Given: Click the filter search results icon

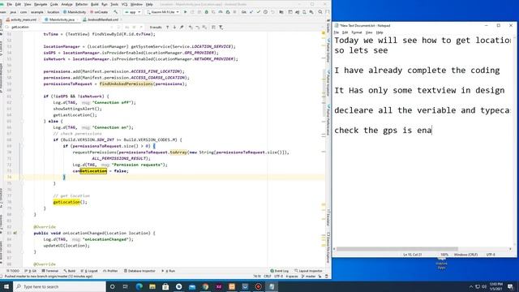Looking at the screenshot, I should [221, 27].
